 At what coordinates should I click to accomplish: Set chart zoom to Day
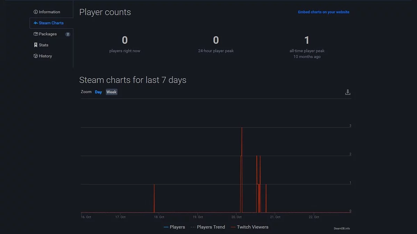[x=98, y=92]
